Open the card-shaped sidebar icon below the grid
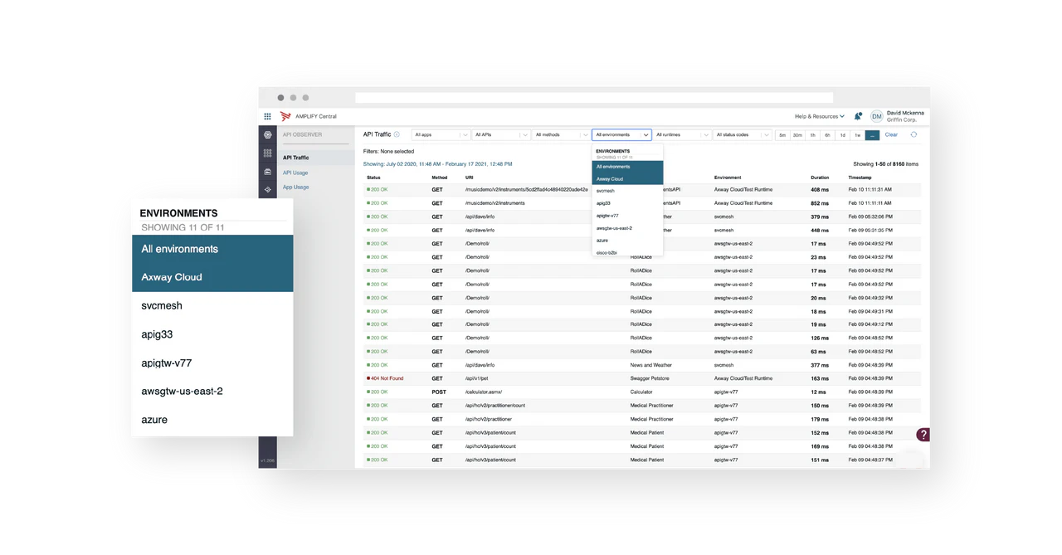Image resolution: width=1062 pixels, height=555 pixels. pos(267,171)
